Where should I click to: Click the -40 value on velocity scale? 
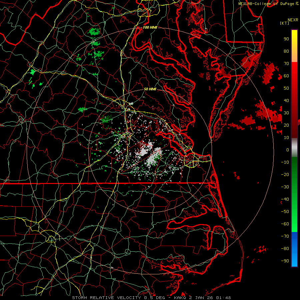point(285,199)
